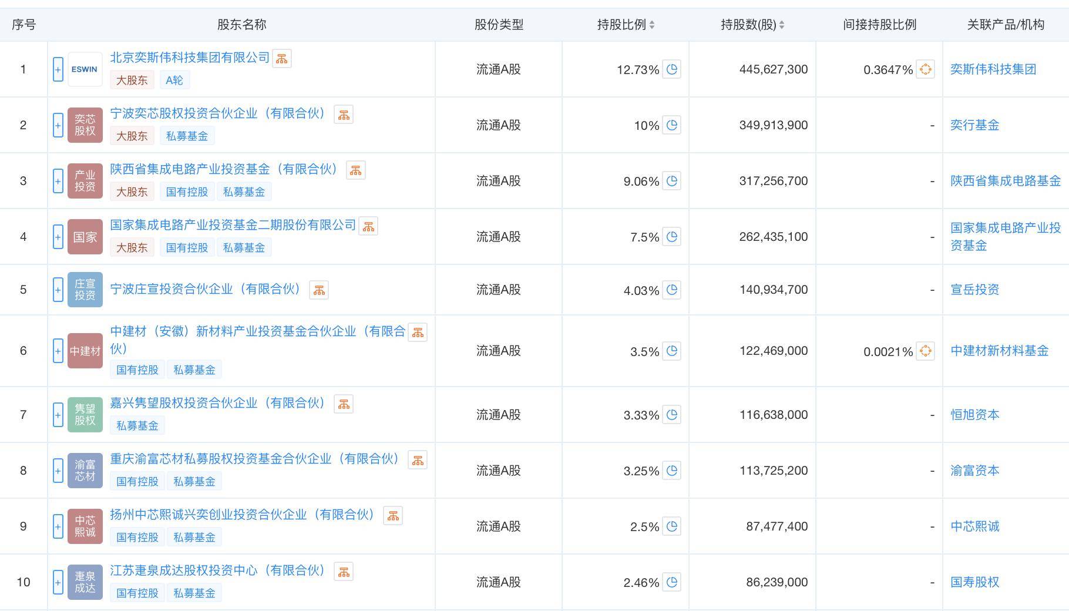Open related institution 渝富资本
Viewport: 1069px width, 611px height.
pyautogui.click(x=974, y=471)
